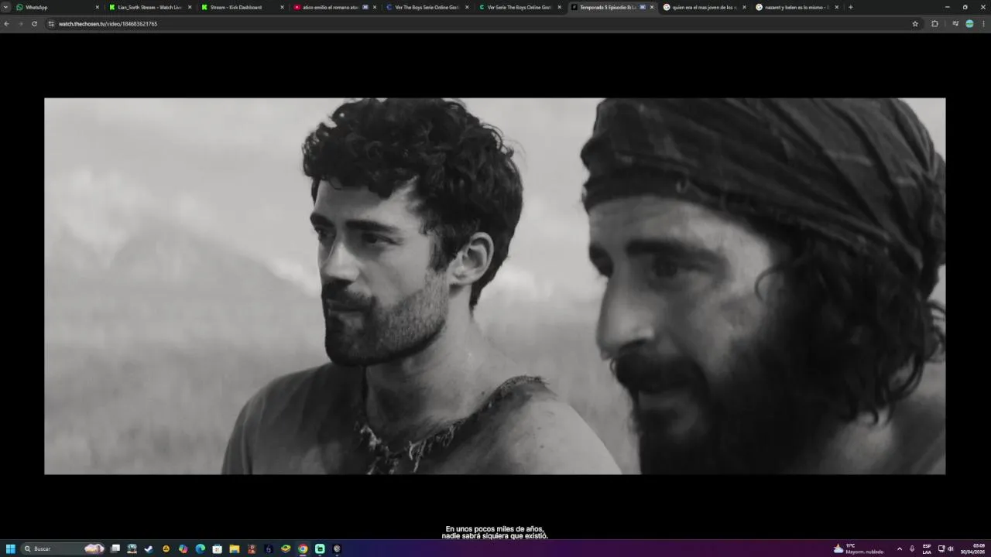
Task: Close the 'nazaret y belen' tab
Action: tap(836, 7)
